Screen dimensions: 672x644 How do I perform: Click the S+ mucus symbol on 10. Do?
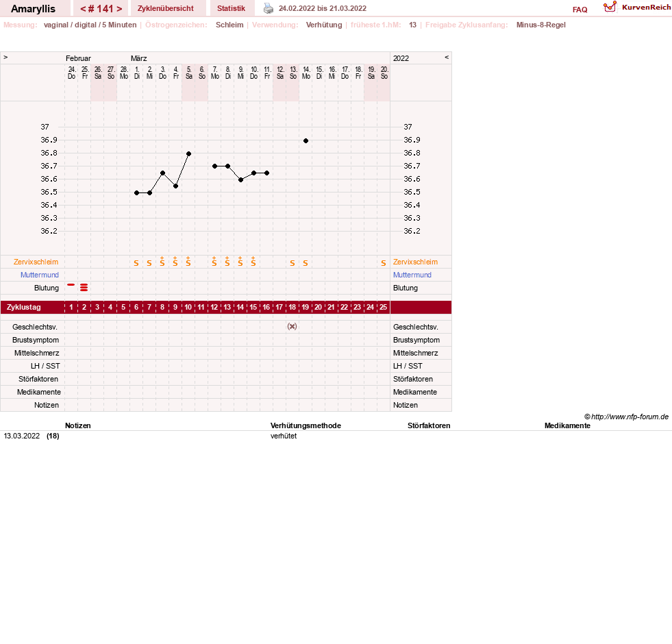[253, 262]
